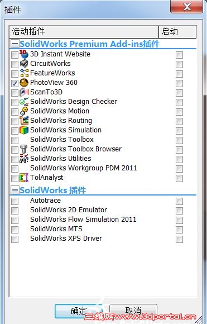Screen dimensions: 207x324
Task: Click the SolidWorks Simulation colored cube icon
Action: tap(24, 130)
